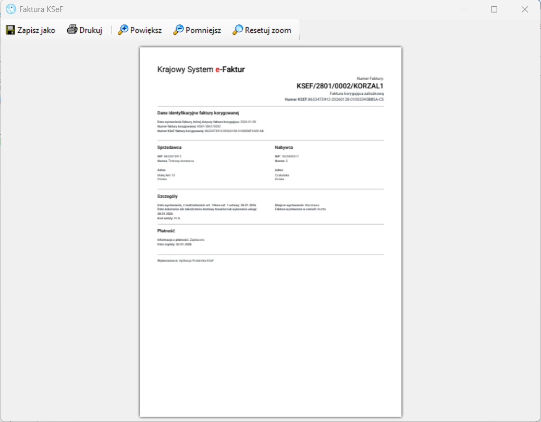Click the globe app icon in title bar
The image size is (541, 422).
tap(11, 9)
